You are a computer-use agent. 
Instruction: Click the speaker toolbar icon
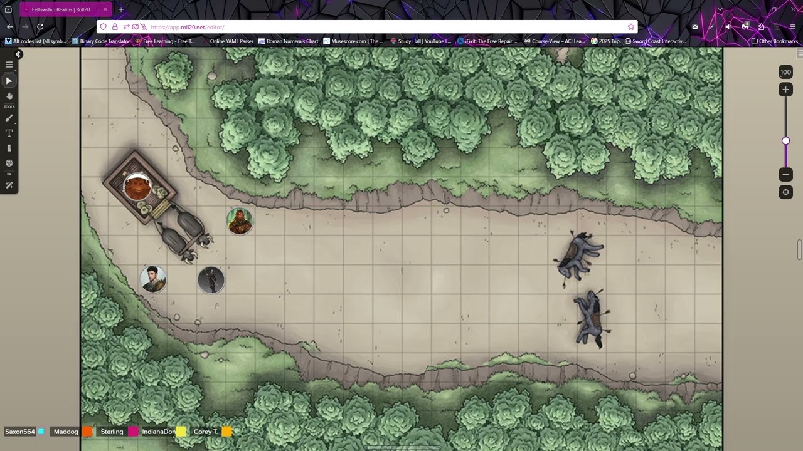click(728, 27)
